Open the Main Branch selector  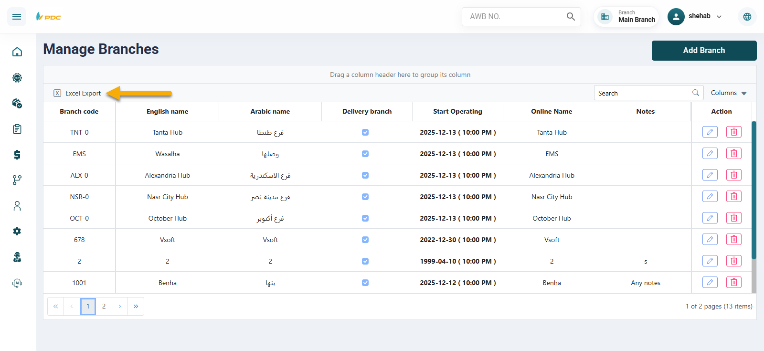click(x=626, y=17)
